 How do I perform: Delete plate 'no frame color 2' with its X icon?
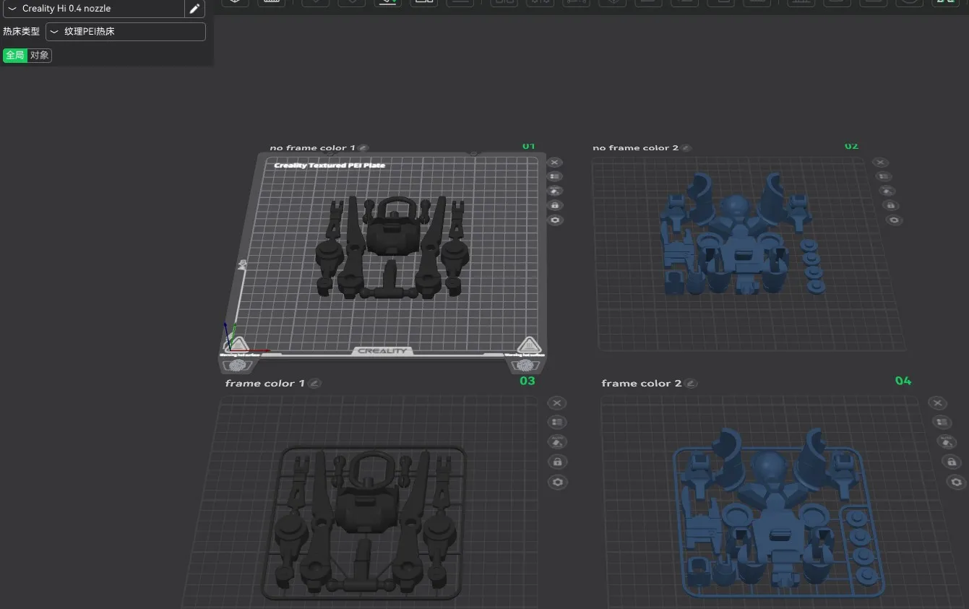click(x=880, y=162)
